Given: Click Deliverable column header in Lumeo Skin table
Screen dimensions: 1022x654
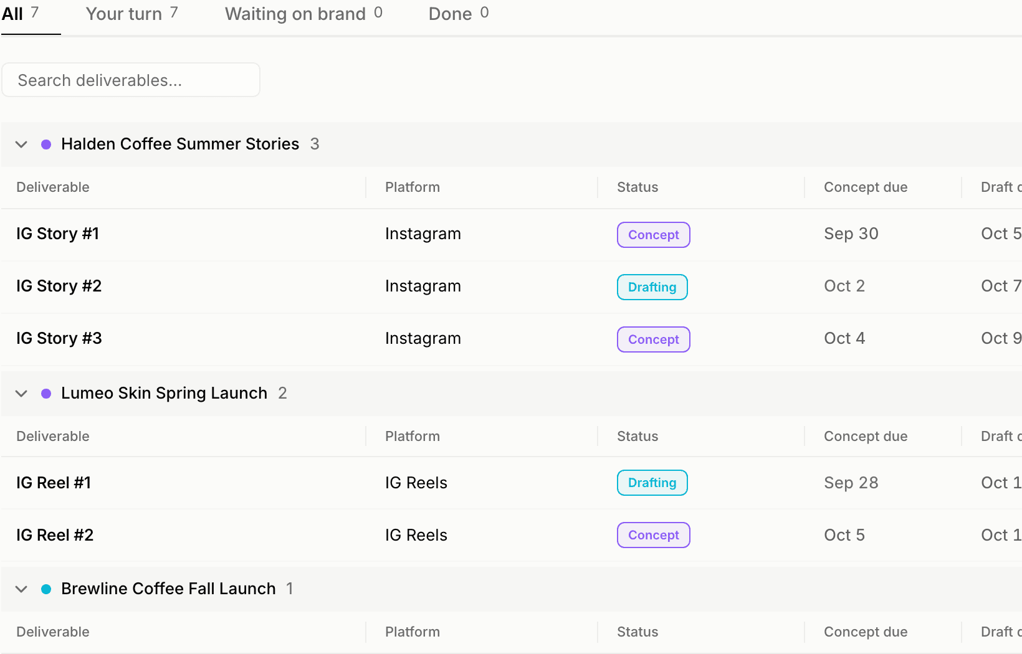Looking at the screenshot, I should pyautogui.click(x=53, y=436).
